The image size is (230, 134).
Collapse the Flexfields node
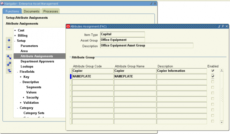pos(17,72)
